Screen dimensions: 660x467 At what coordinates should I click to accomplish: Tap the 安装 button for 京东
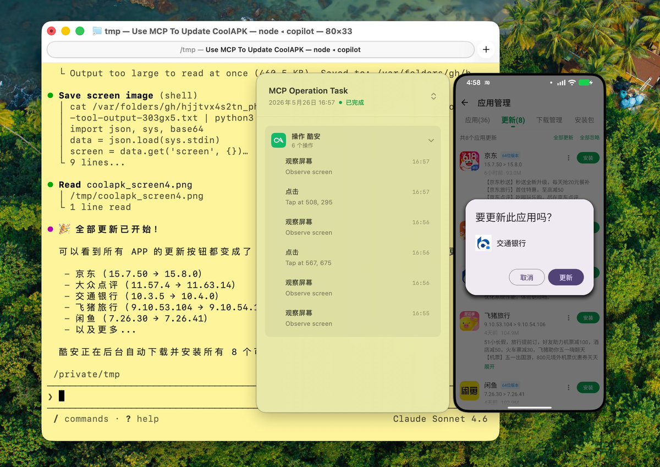588,158
